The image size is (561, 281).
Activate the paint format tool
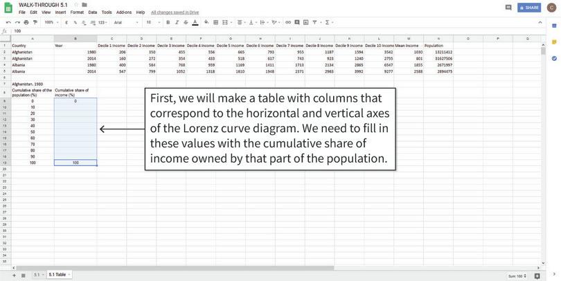click(35, 22)
